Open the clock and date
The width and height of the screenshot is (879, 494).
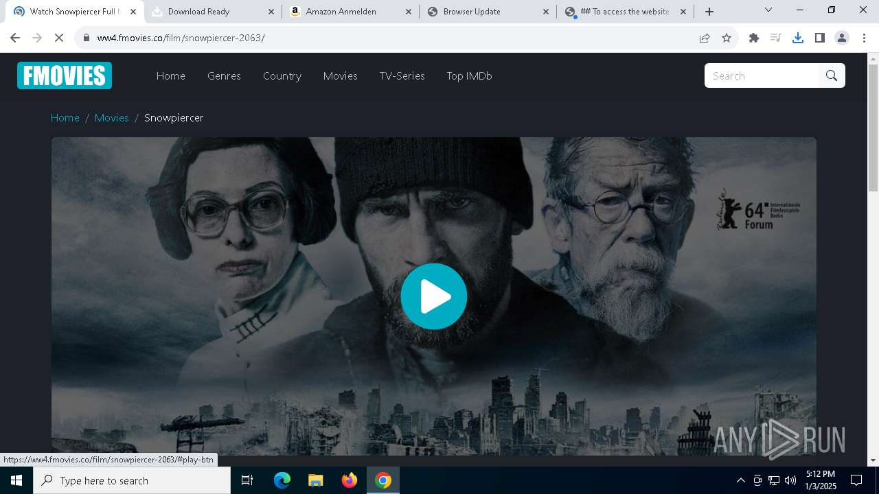[821, 480]
